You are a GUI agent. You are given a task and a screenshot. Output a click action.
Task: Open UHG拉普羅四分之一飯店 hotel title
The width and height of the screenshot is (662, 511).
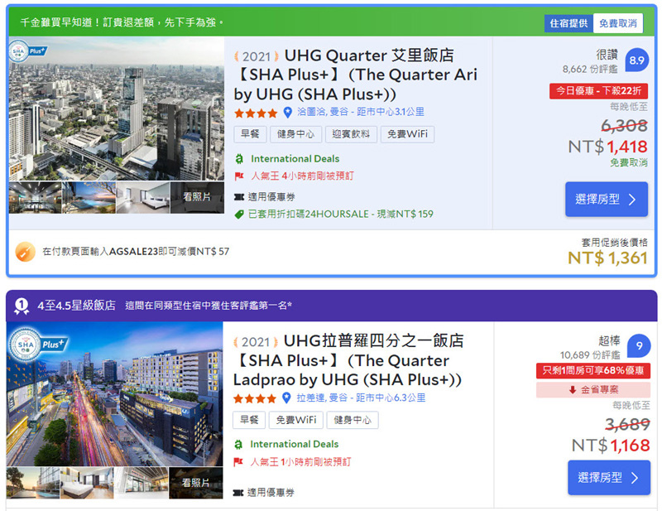pos(348,360)
